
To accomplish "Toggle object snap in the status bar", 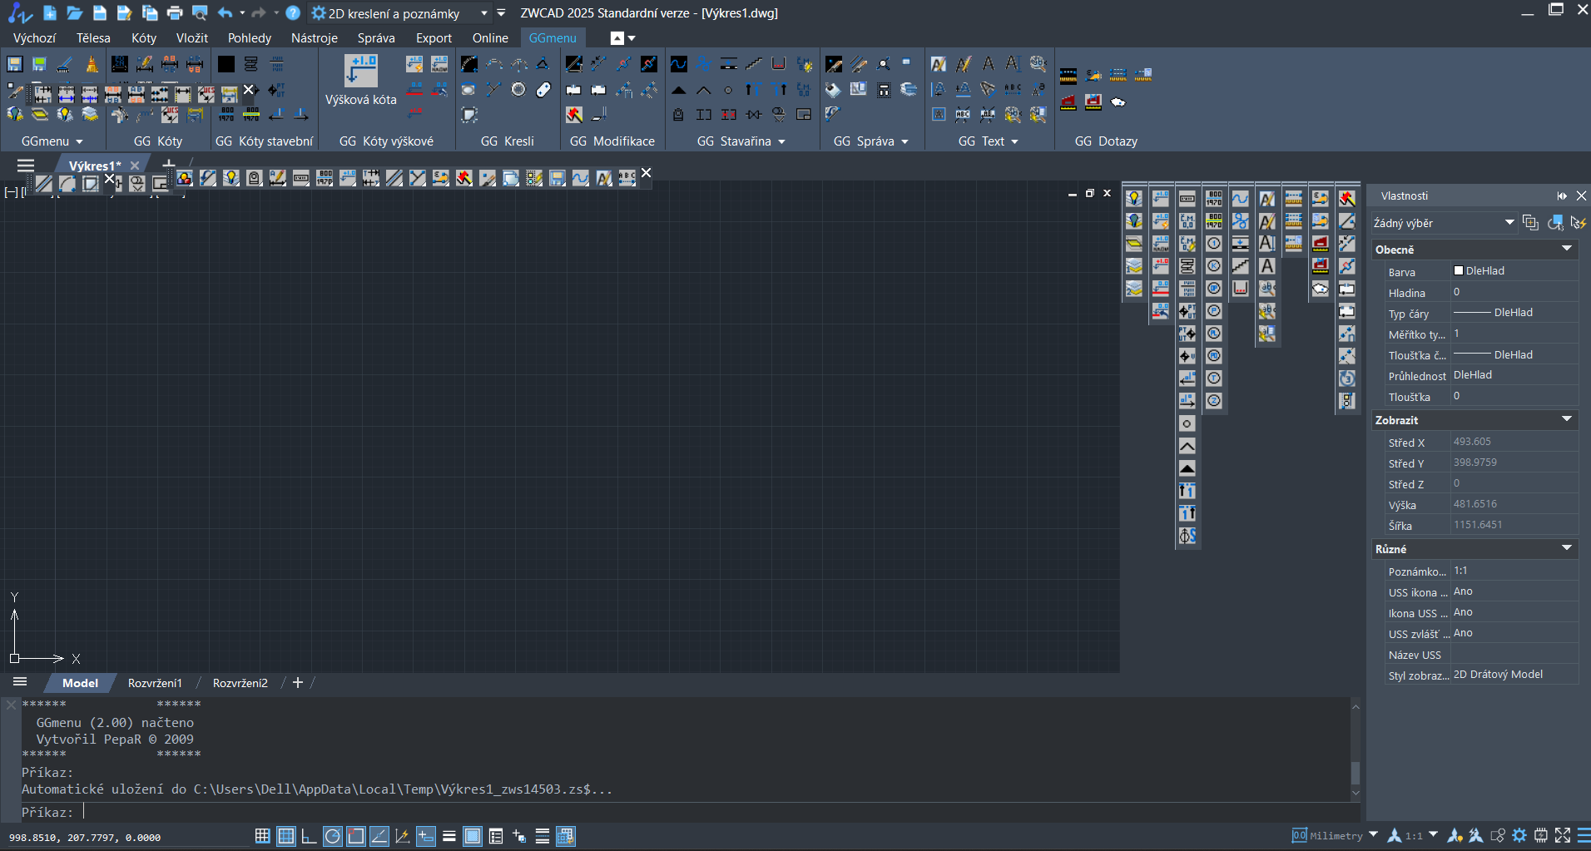I will [x=355, y=836].
